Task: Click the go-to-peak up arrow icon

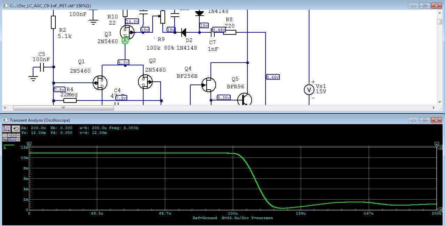Action: coord(18,135)
